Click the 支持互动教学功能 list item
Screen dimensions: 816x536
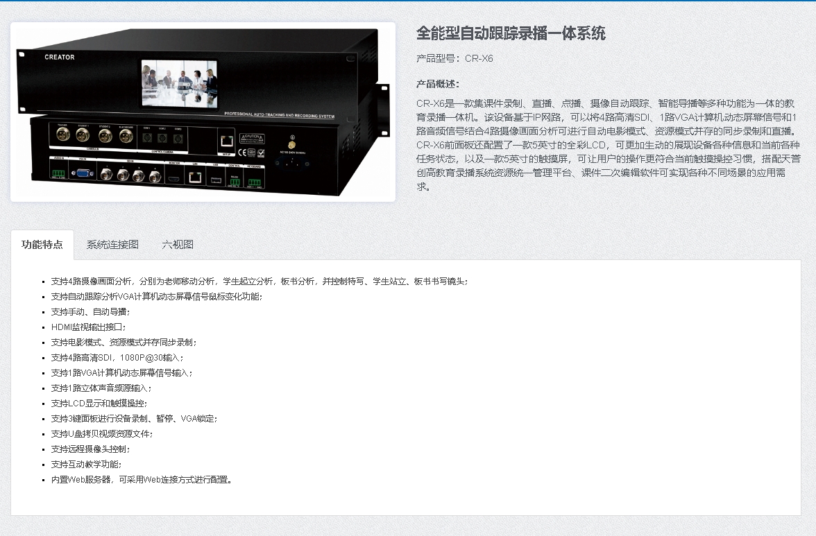[x=86, y=465]
